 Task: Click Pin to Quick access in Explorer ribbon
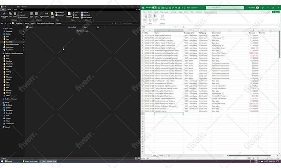tap(4, 15)
